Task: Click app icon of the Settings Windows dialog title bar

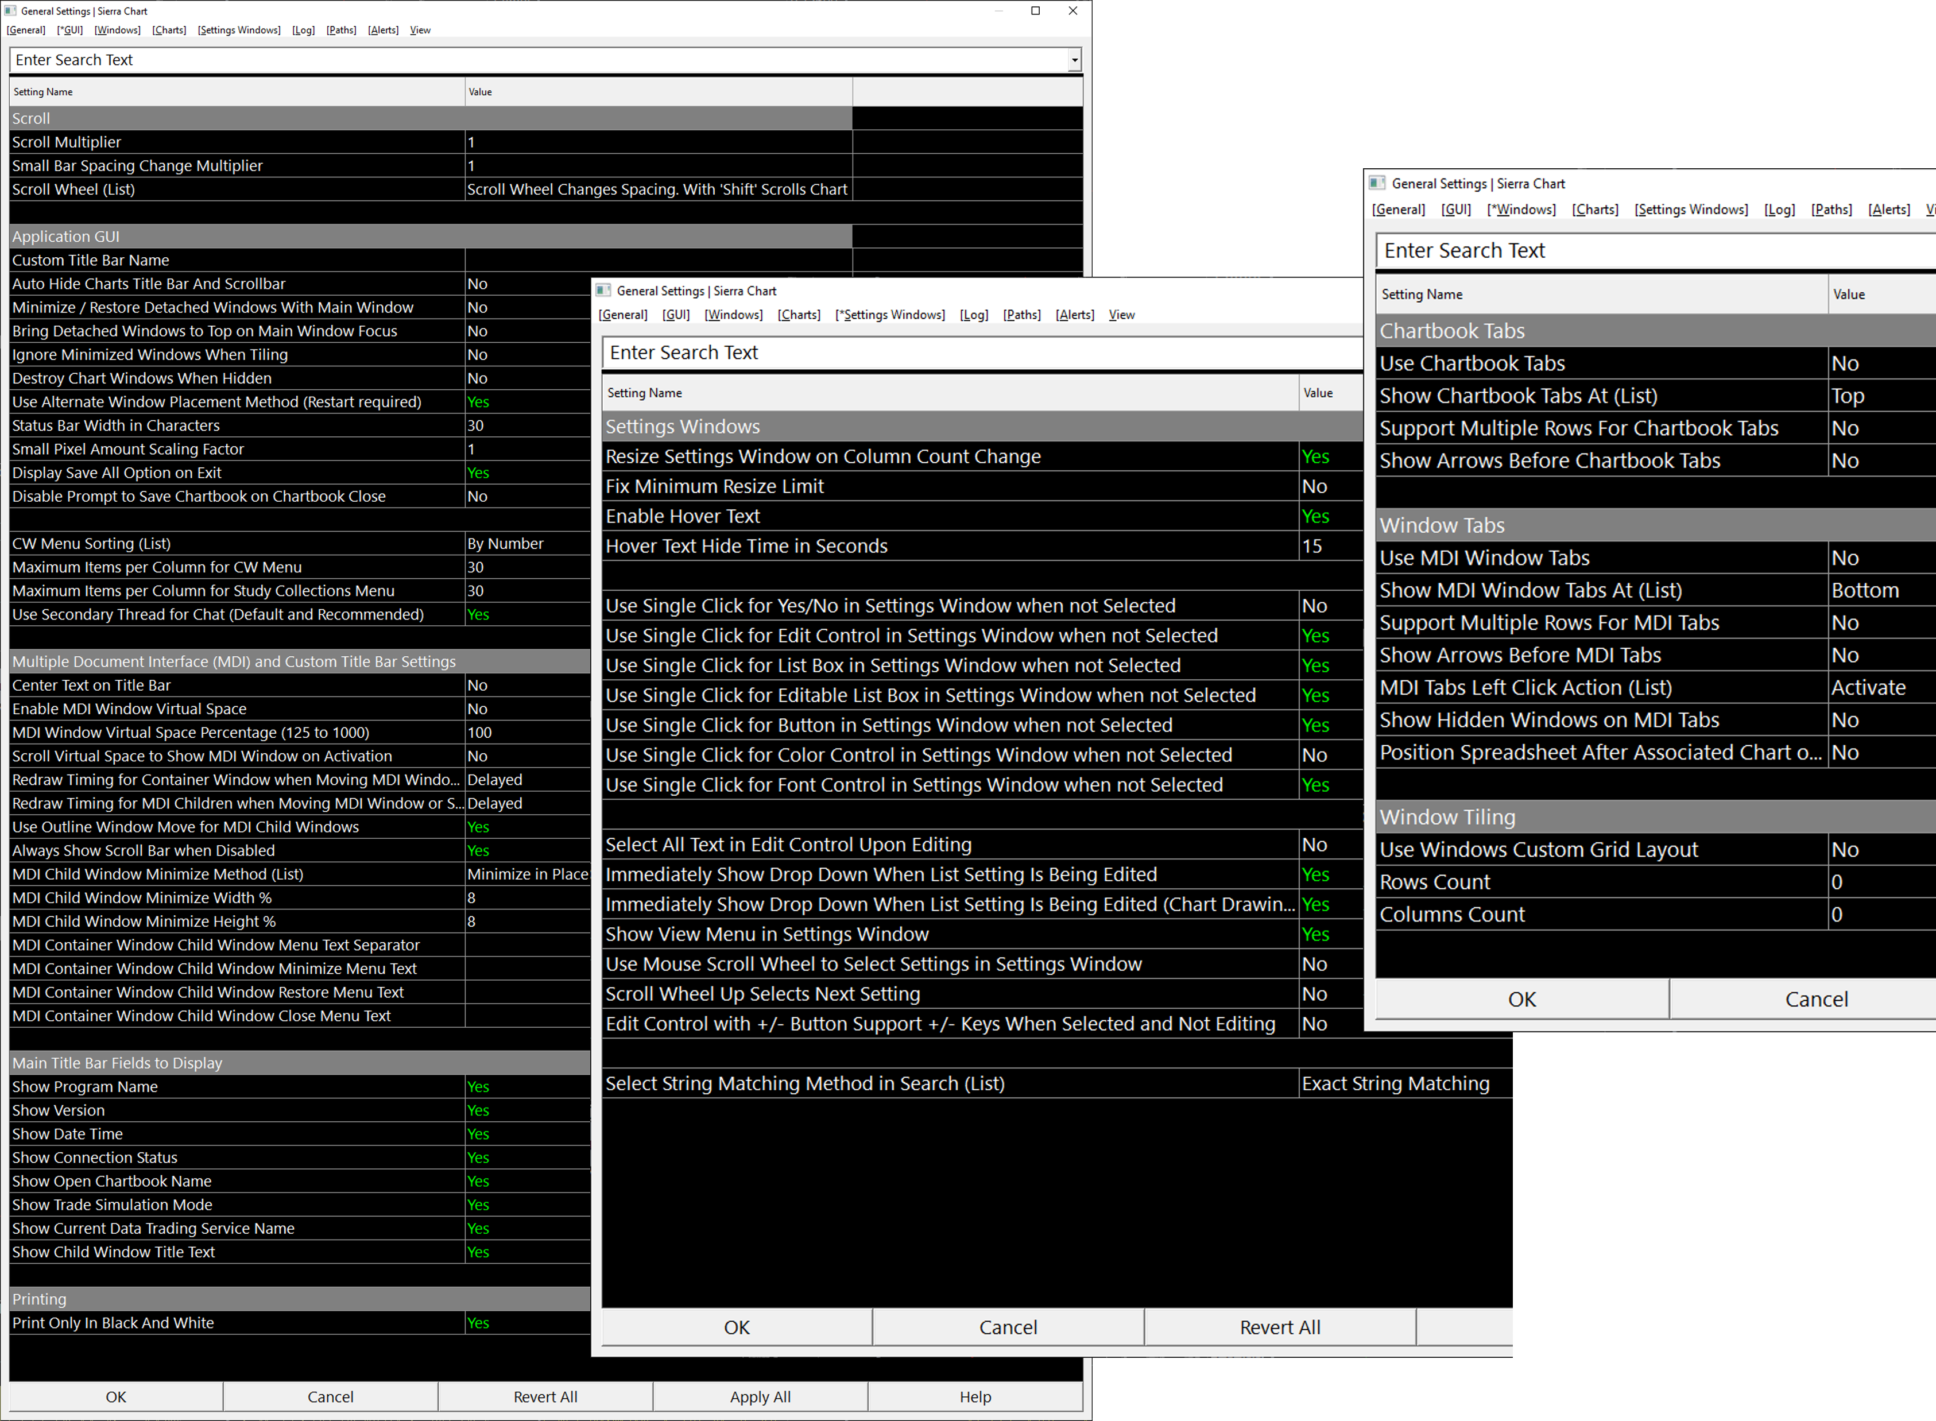Action: click(x=604, y=291)
